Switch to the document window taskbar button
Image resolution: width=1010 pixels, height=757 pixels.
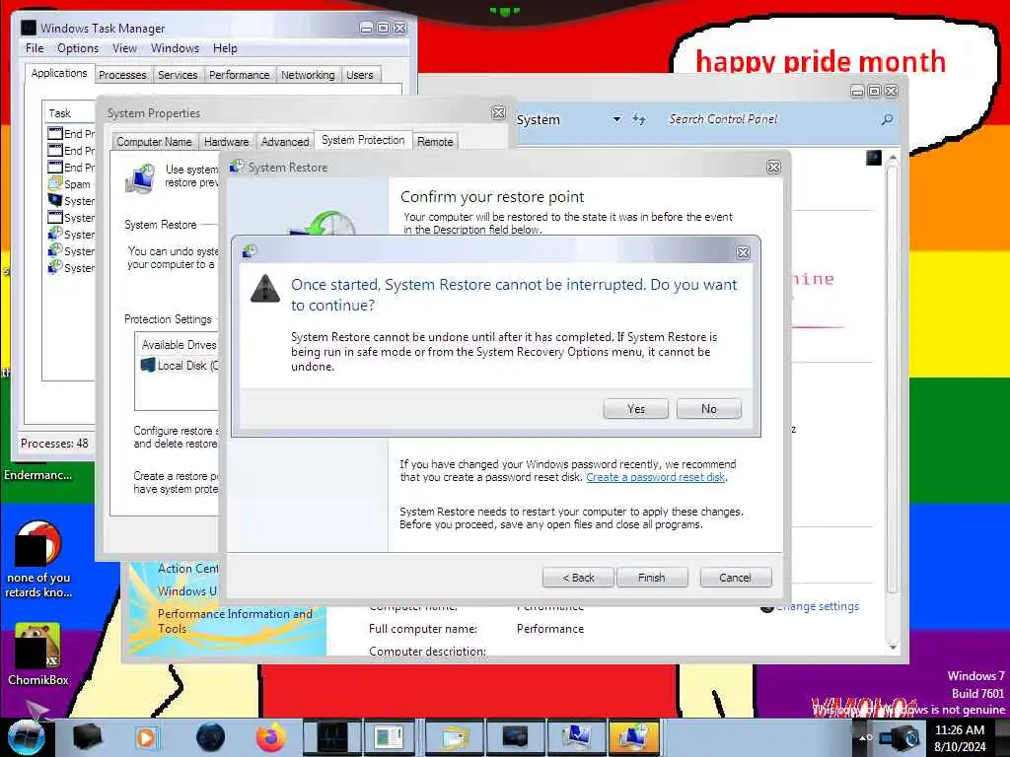pos(389,737)
